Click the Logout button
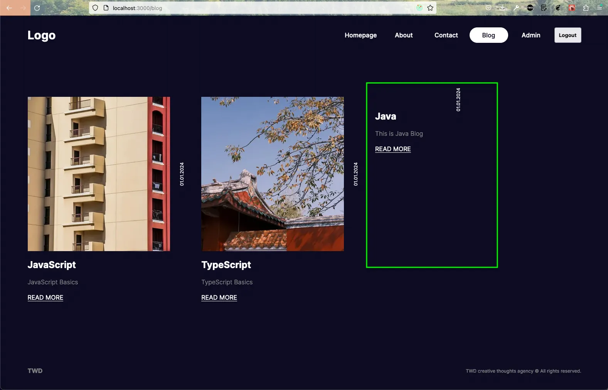Viewport: 608px width, 390px height. tap(568, 35)
